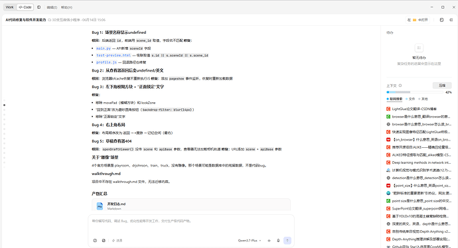The height and width of the screenshot is (248, 458).
Task: Open the 编辑 menu
Action: point(52,7)
